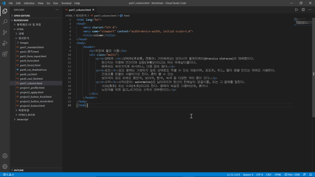This screenshot has width=315, height=177.
Task: Open editor more actions ellipsis
Action: [x=309, y=10]
